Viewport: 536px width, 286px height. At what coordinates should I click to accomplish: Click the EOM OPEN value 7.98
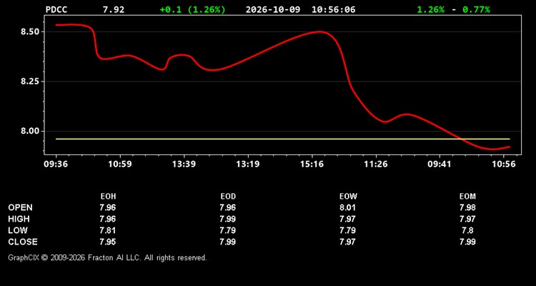pos(467,207)
